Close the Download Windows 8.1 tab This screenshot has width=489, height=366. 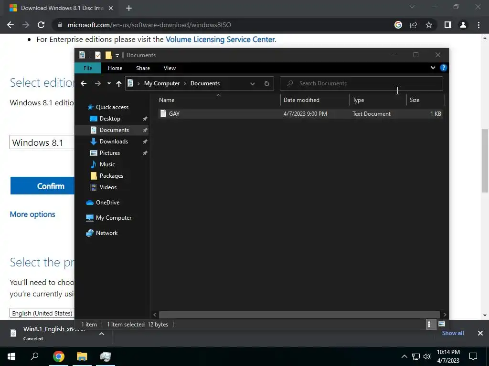click(x=110, y=8)
